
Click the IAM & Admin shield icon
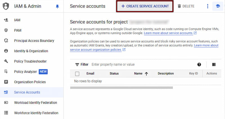6,6
